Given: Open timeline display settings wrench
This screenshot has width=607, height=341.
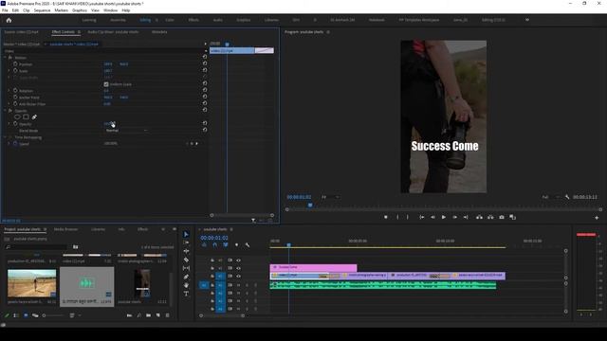Looking at the screenshot, I should point(248,244).
